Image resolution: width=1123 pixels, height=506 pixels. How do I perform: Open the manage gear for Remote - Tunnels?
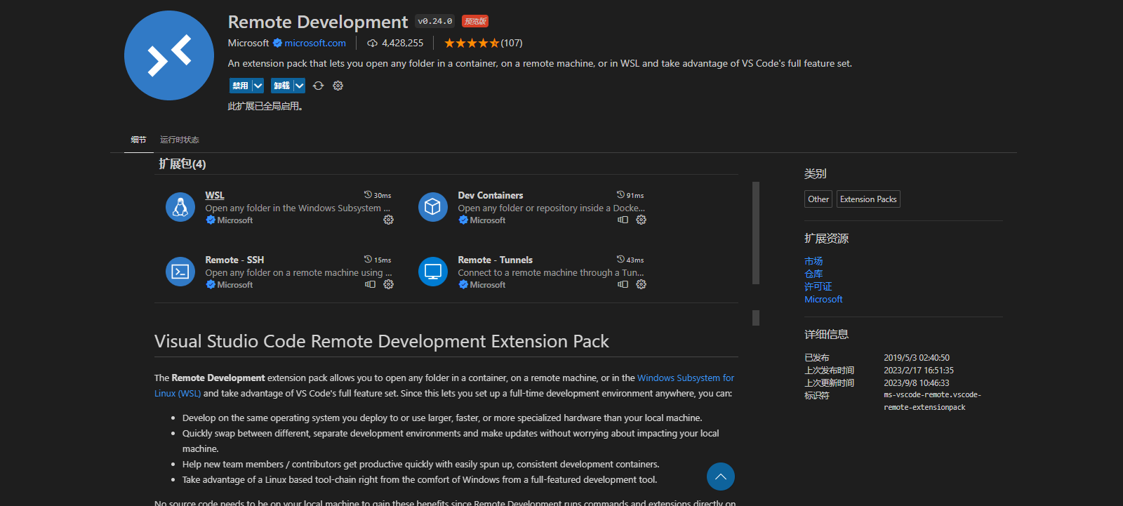point(641,284)
